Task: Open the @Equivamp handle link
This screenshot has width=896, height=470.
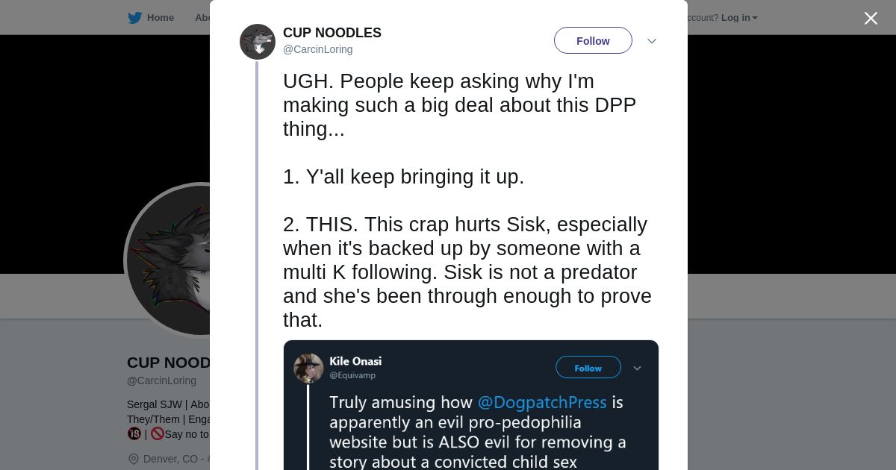Action: tap(352, 375)
